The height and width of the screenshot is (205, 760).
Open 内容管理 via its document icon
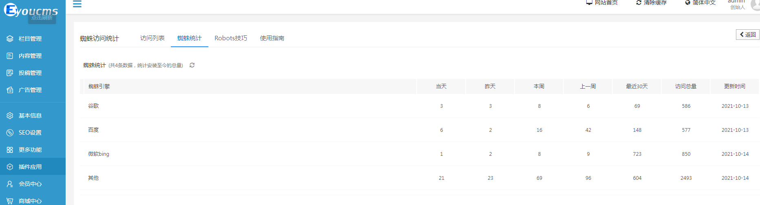coord(10,56)
